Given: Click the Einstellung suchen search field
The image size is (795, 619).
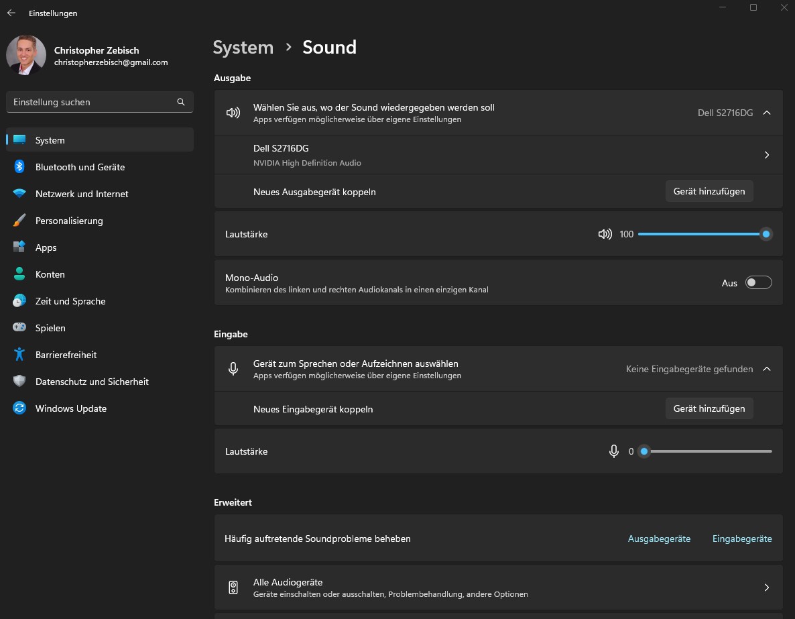Looking at the screenshot, I should [x=90, y=102].
